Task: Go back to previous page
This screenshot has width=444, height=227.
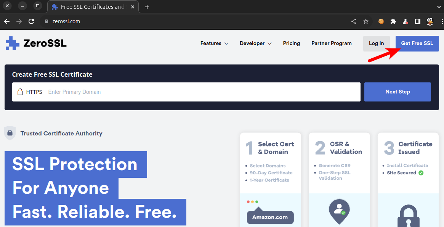Action: (x=7, y=21)
